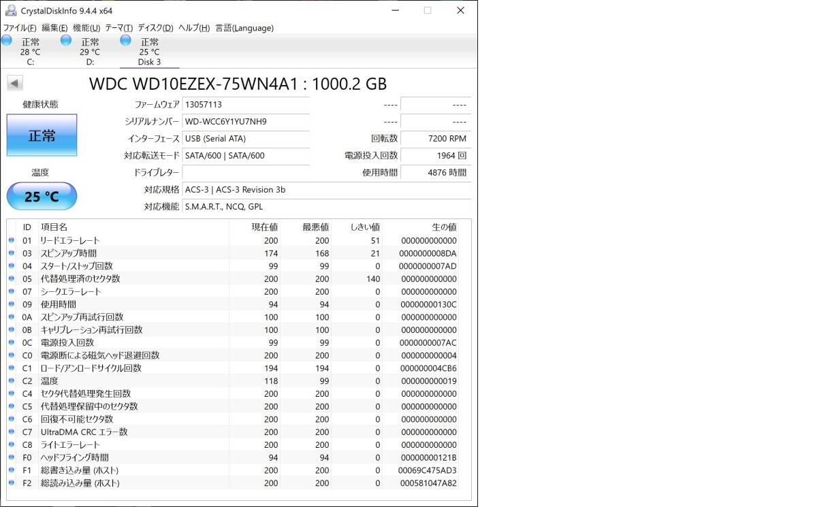Viewport: 817px width, 507px height.
Task: Switch to the D: drive tab
Action: (x=90, y=52)
